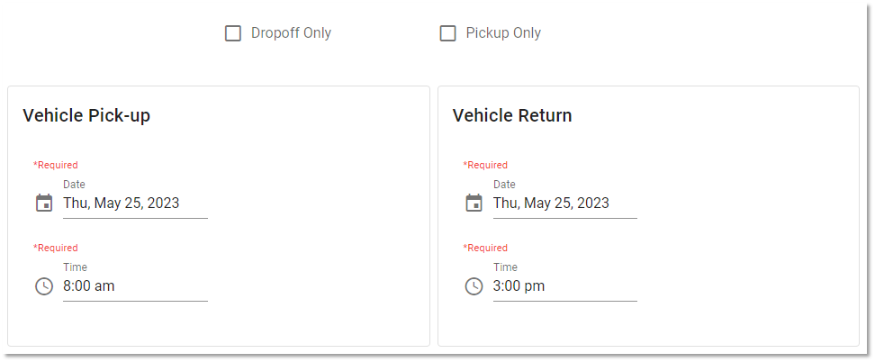Click the Pickup Only label text

[x=503, y=33]
